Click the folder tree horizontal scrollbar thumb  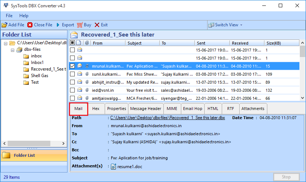(29, 143)
